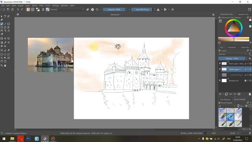Create a new document from toolbar

[4, 9]
